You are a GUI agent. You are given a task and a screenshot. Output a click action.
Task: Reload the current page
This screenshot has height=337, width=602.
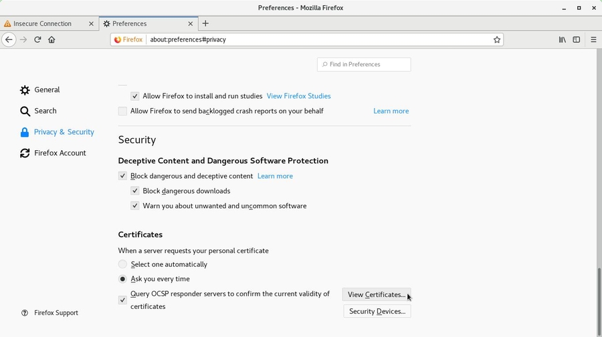(37, 39)
